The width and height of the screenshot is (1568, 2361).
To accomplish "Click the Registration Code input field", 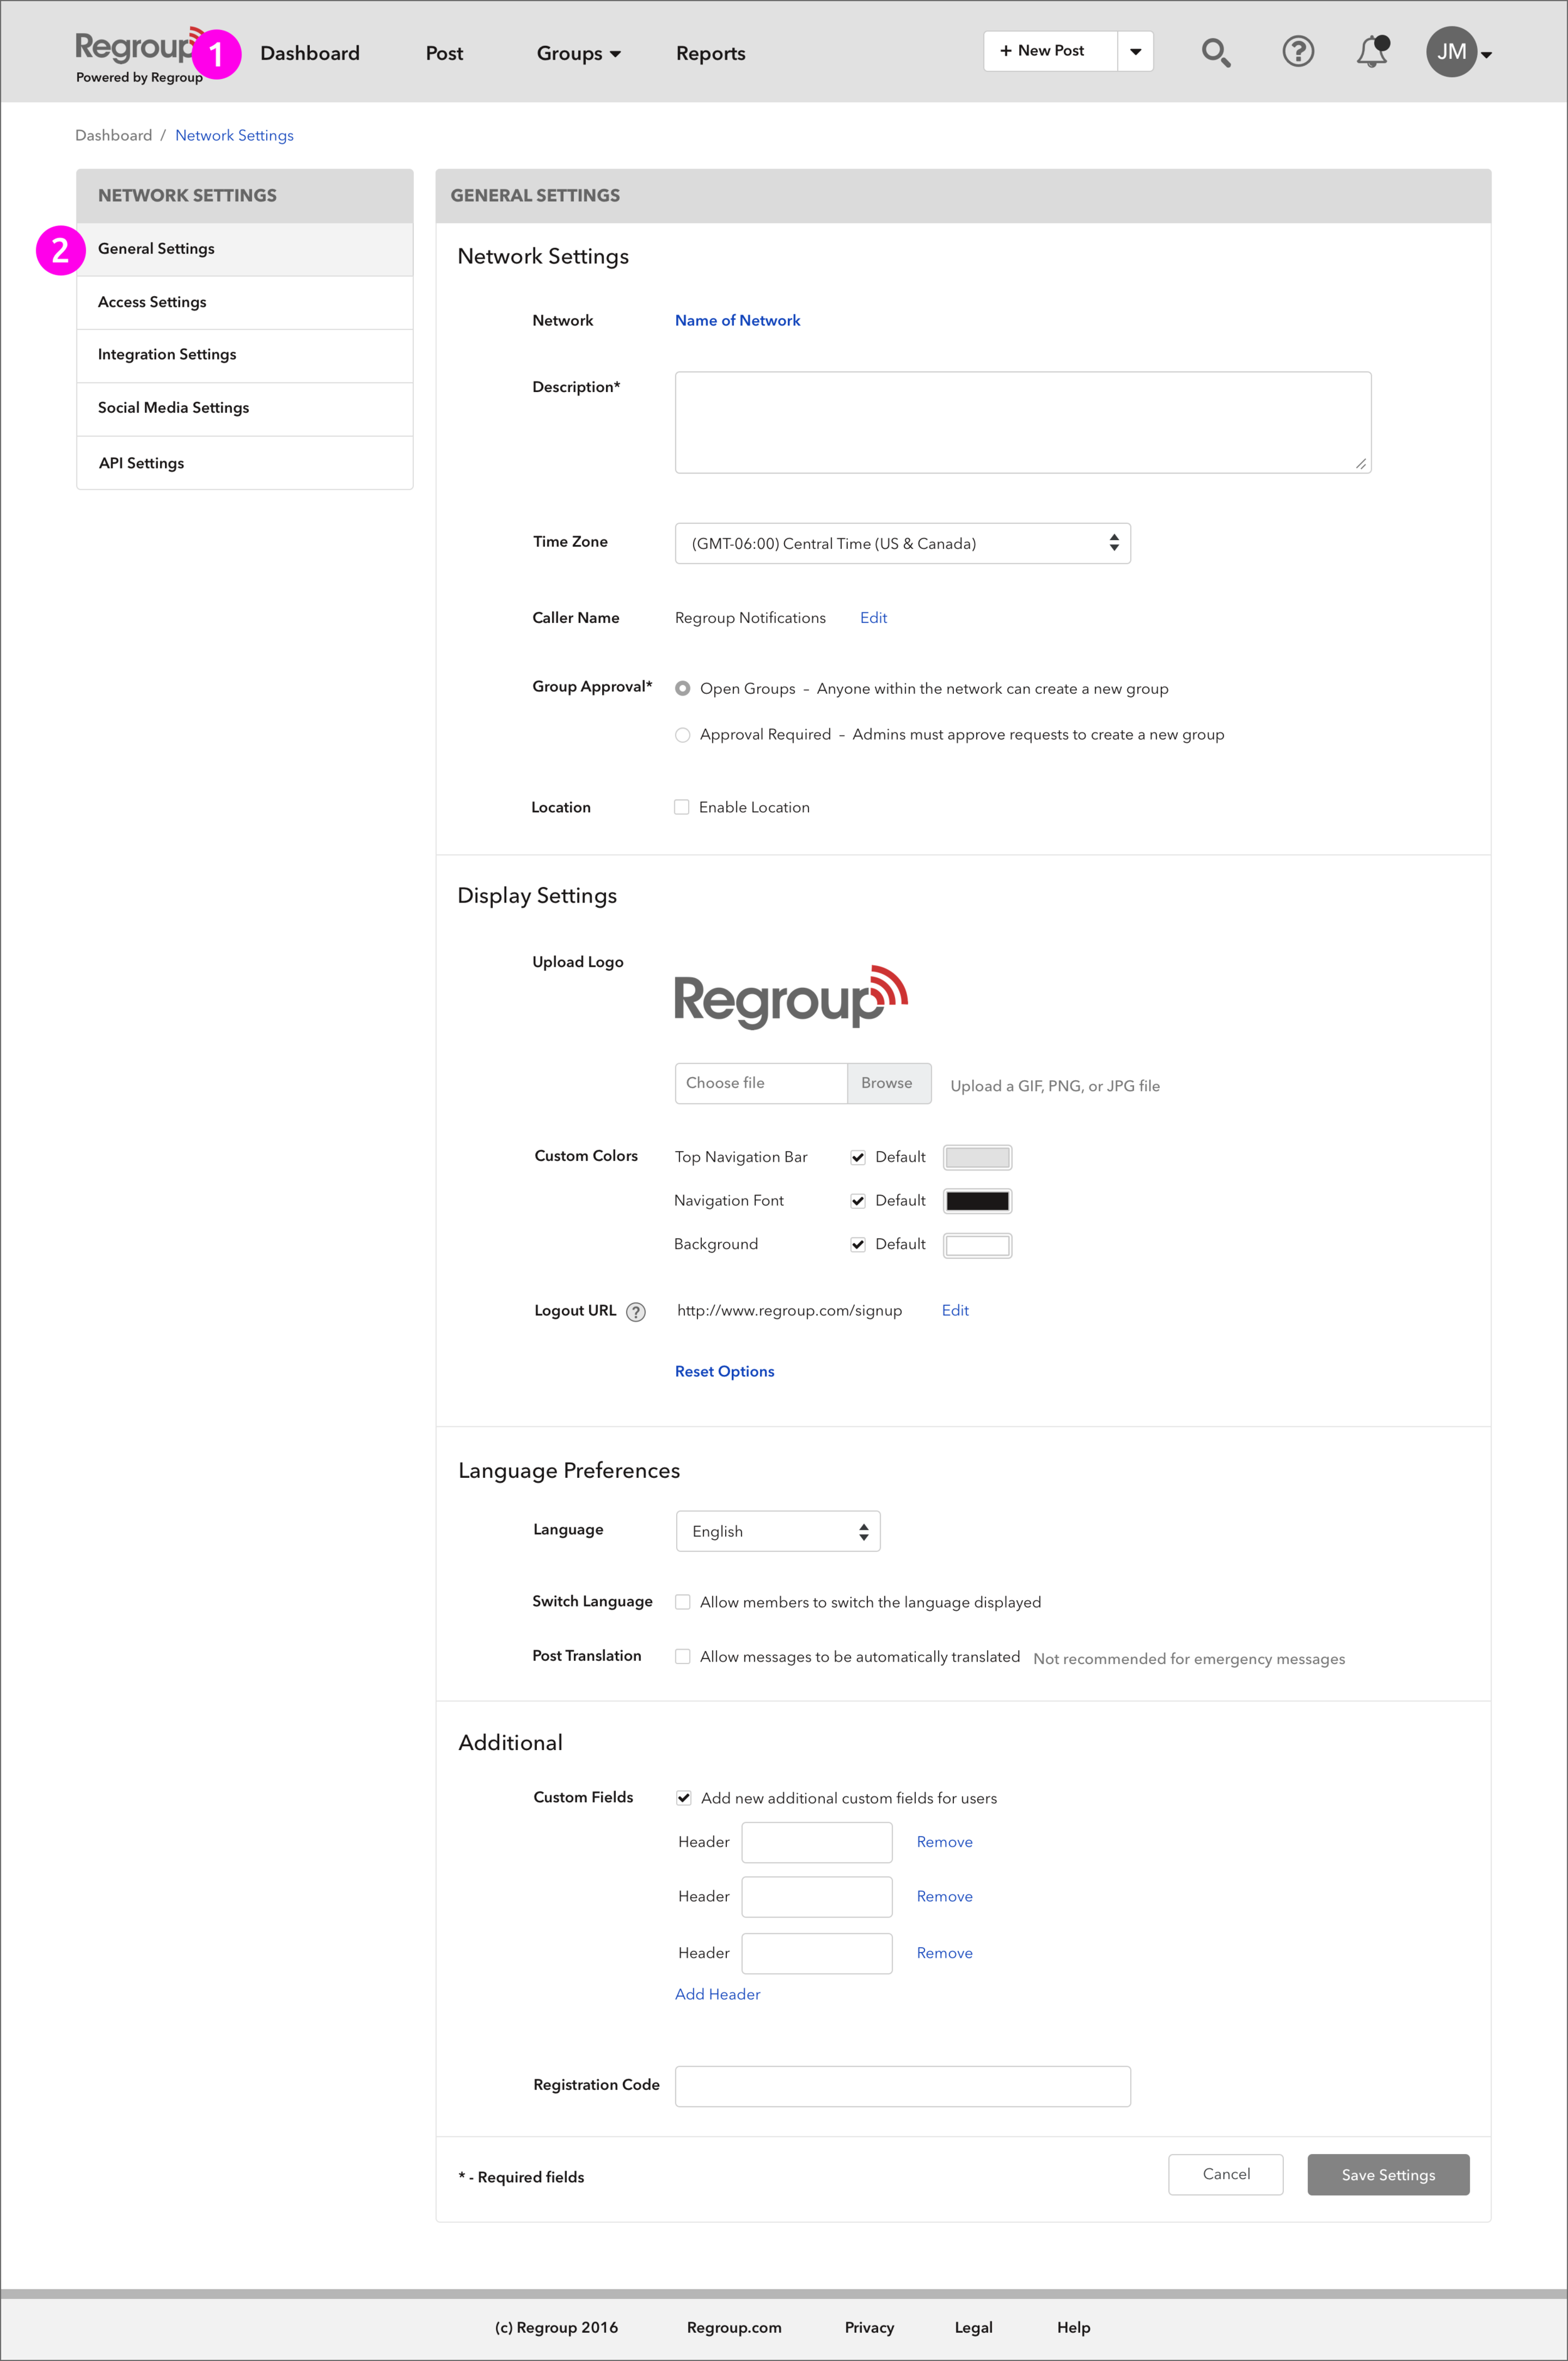I will click(902, 2086).
